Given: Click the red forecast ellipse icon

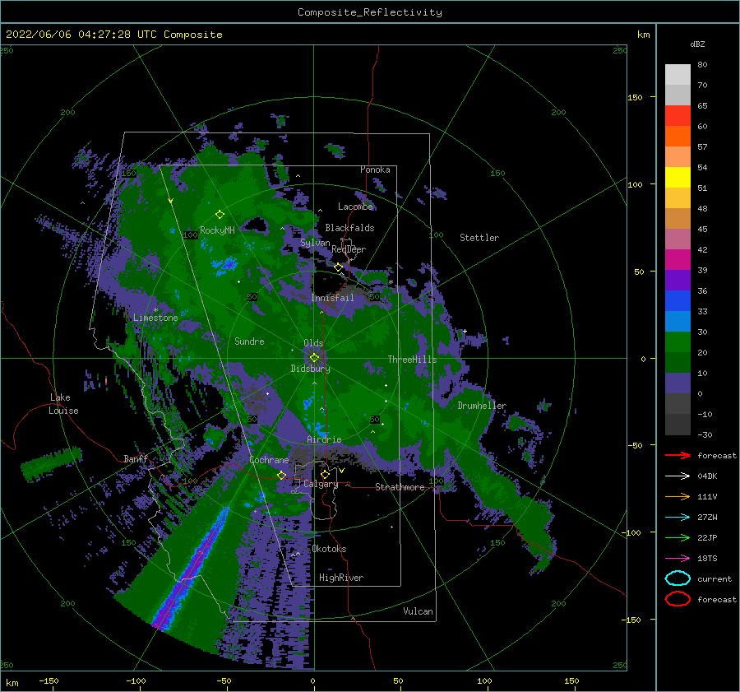Looking at the screenshot, I should pyautogui.click(x=678, y=599).
